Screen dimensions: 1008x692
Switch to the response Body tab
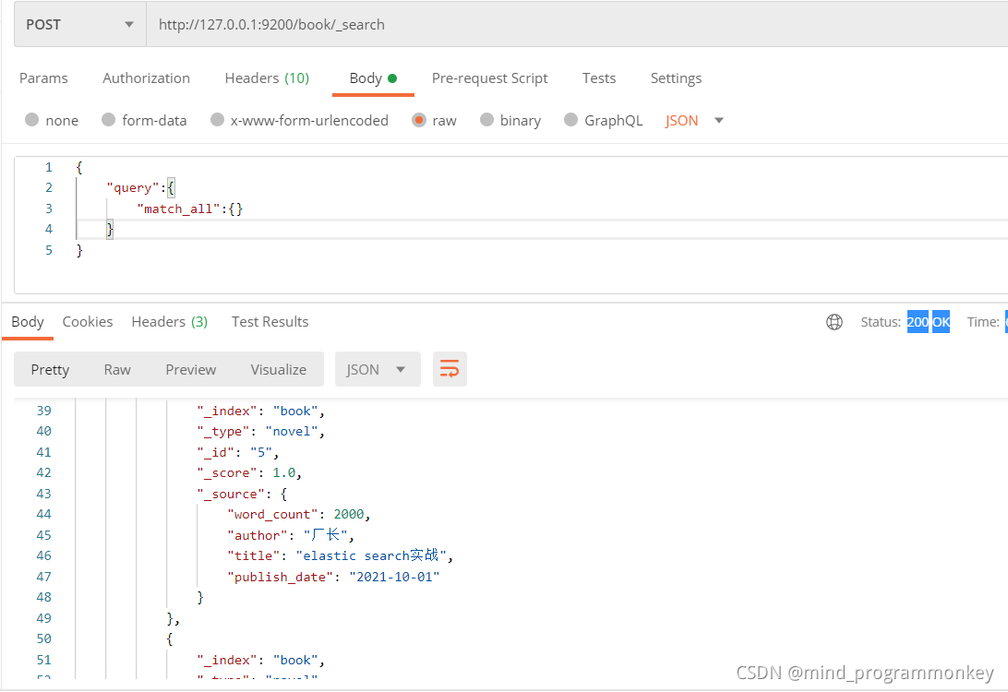[28, 321]
